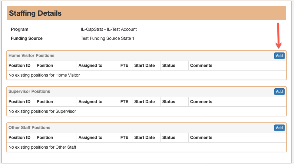This screenshot has height=164, width=294.
Task: Click Assigned to column in Home Visitor table
Action: tap(90, 65)
